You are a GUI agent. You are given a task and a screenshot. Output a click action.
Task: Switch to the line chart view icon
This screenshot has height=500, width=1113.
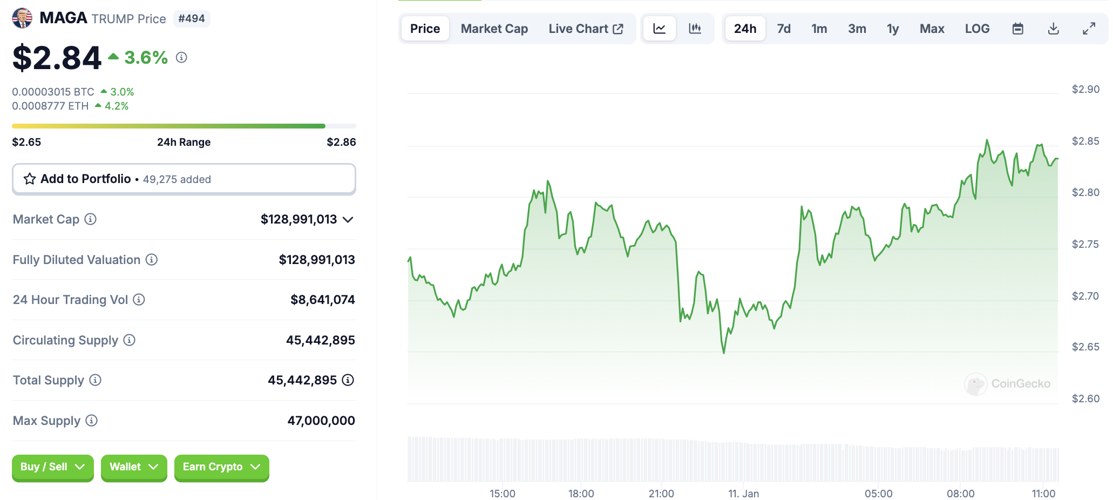(659, 29)
